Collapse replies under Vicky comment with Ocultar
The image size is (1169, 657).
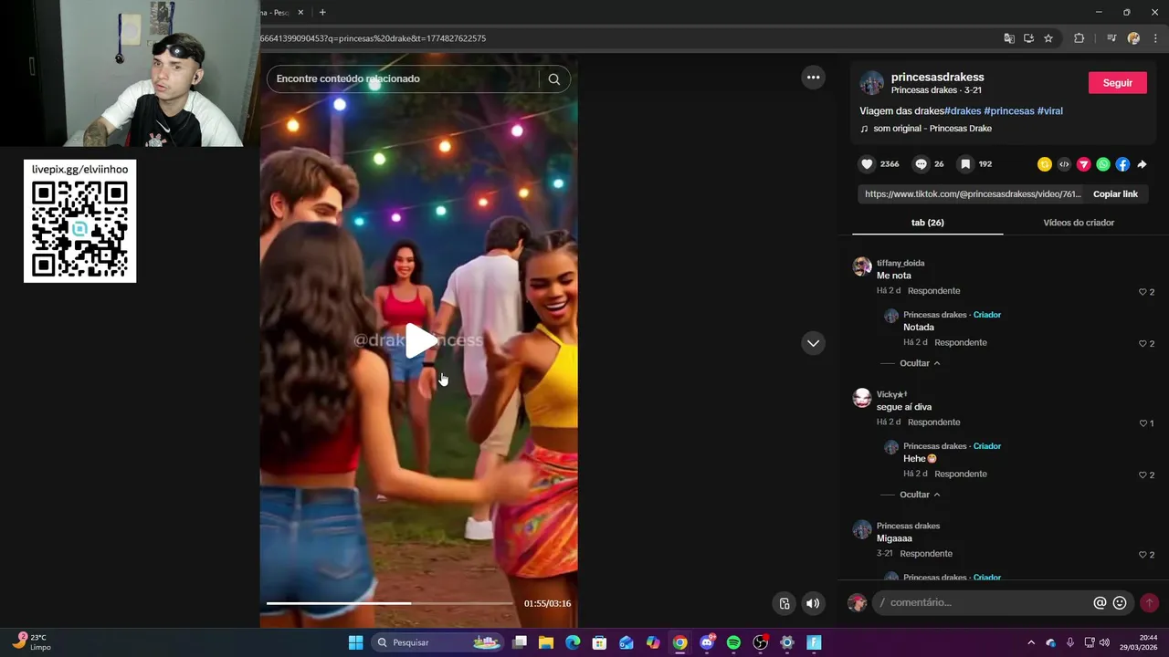[x=919, y=495]
